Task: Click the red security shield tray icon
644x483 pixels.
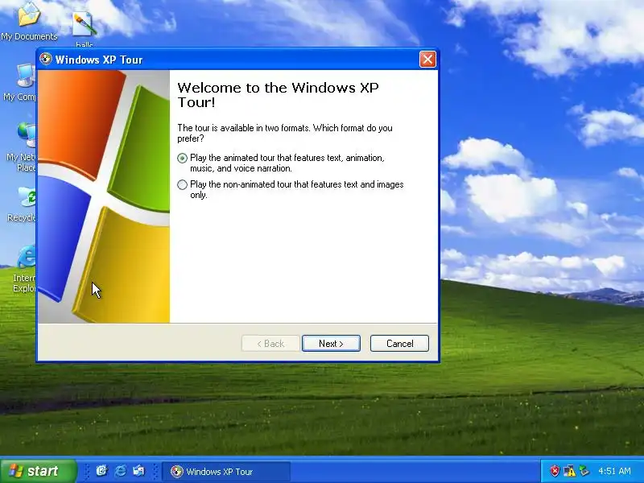Action: pyautogui.click(x=555, y=471)
